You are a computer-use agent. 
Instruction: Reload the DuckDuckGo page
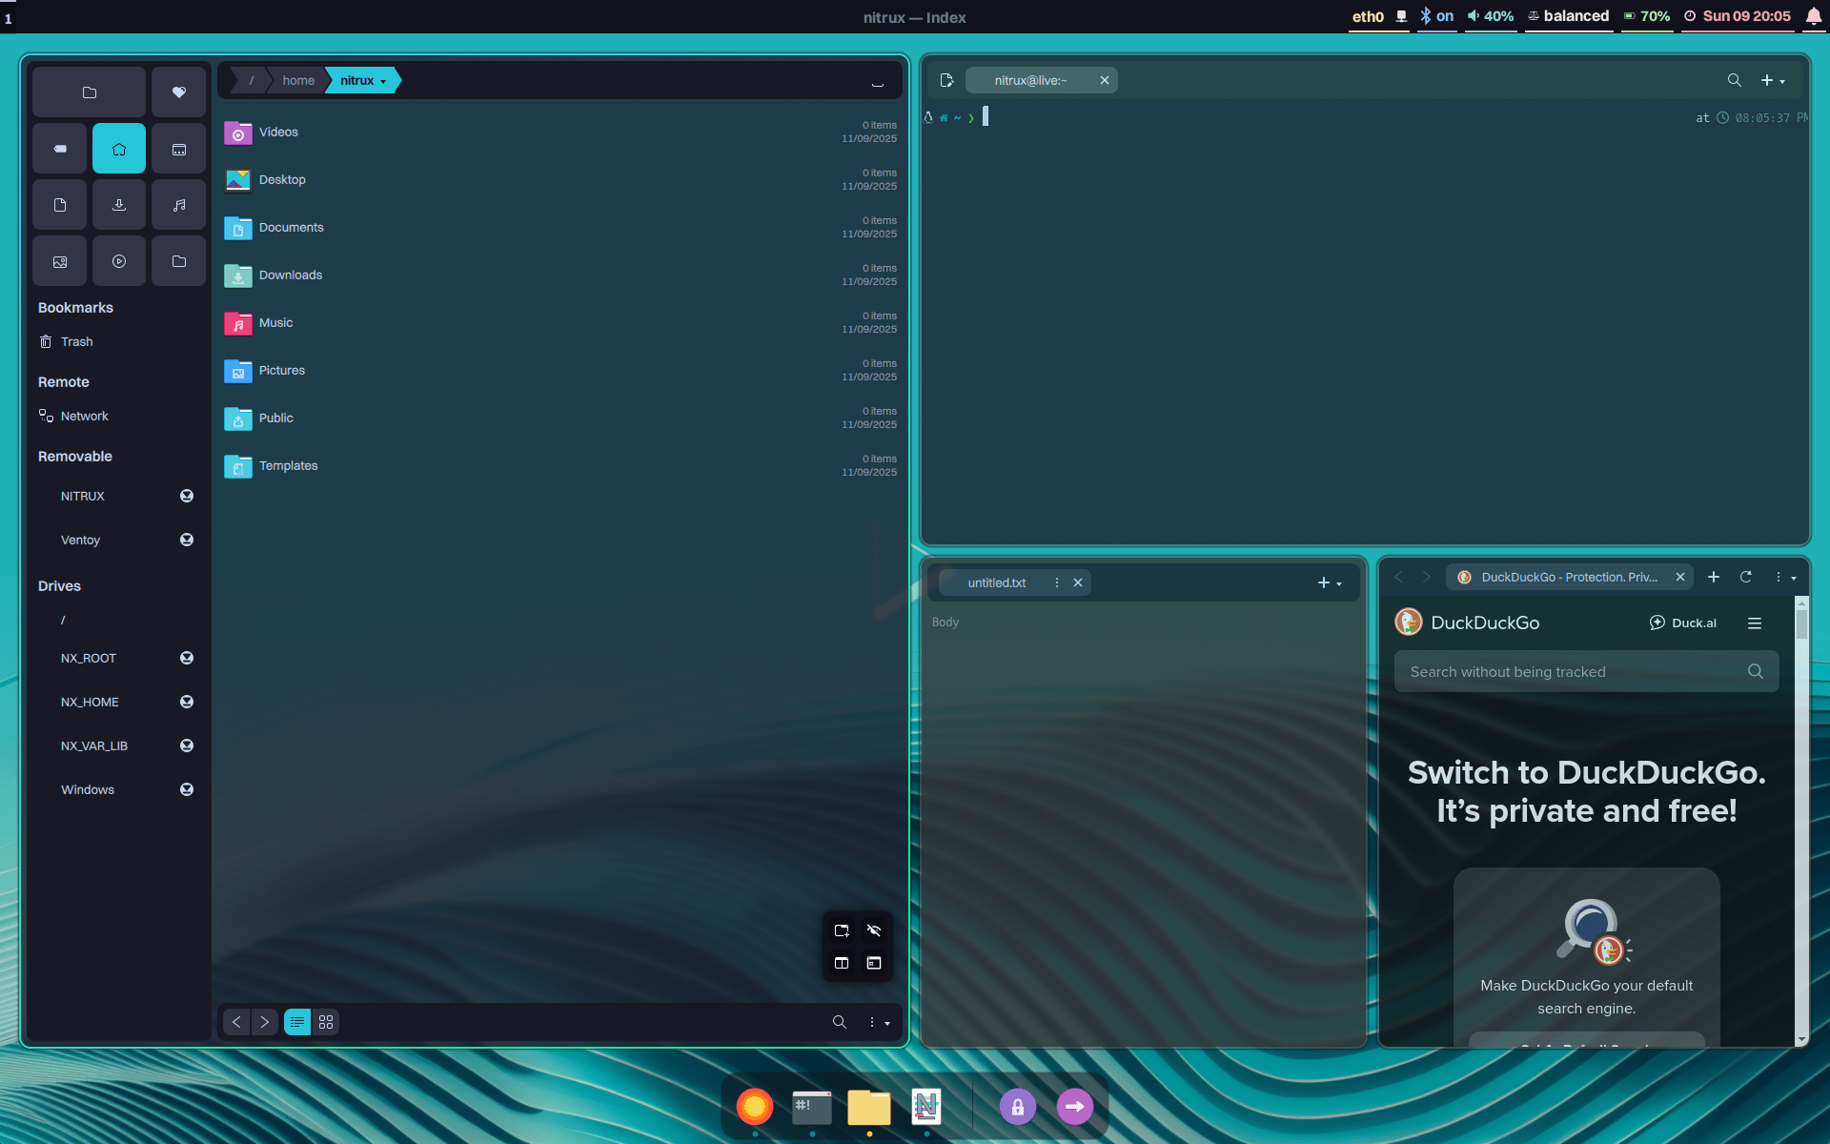point(1746,577)
